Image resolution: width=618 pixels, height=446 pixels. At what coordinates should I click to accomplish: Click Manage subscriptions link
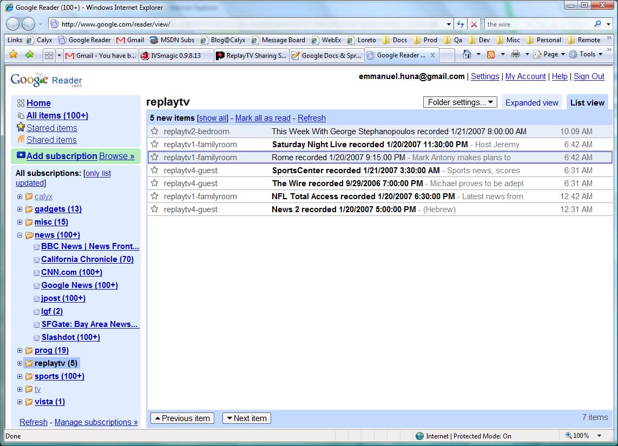pos(96,422)
